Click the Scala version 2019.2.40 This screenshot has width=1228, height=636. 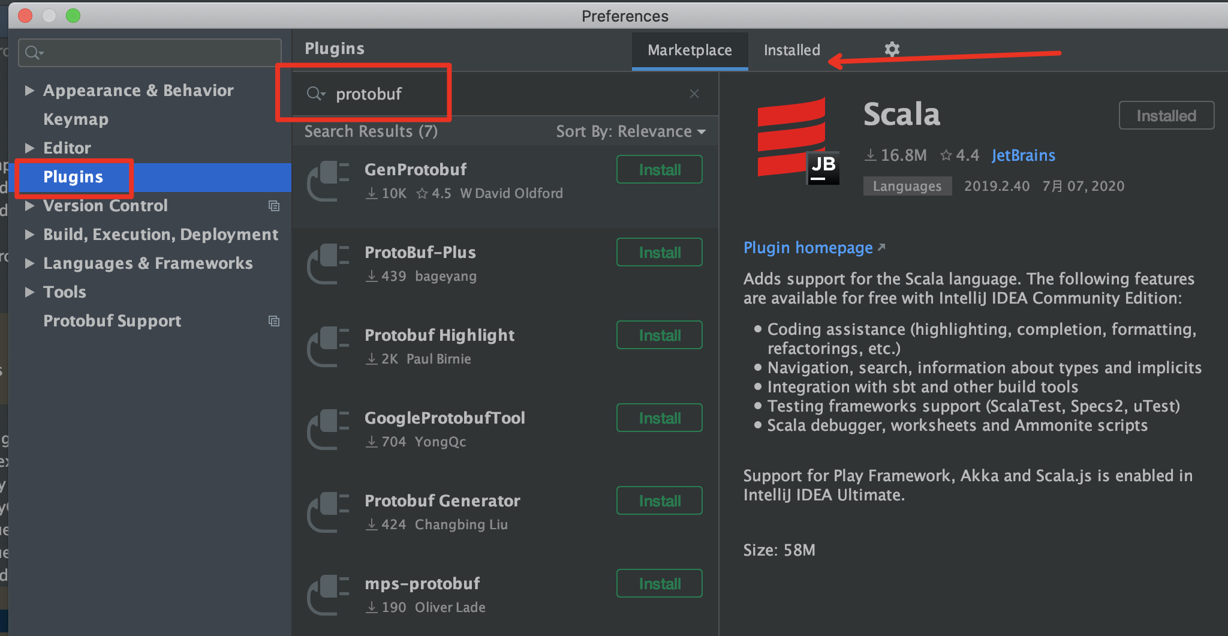tap(997, 186)
